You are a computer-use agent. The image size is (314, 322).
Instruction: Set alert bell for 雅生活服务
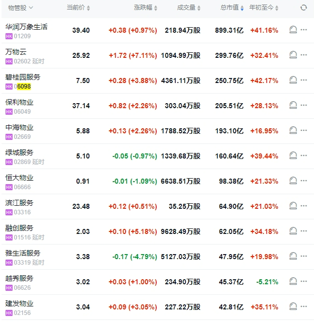click(x=293, y=256)
